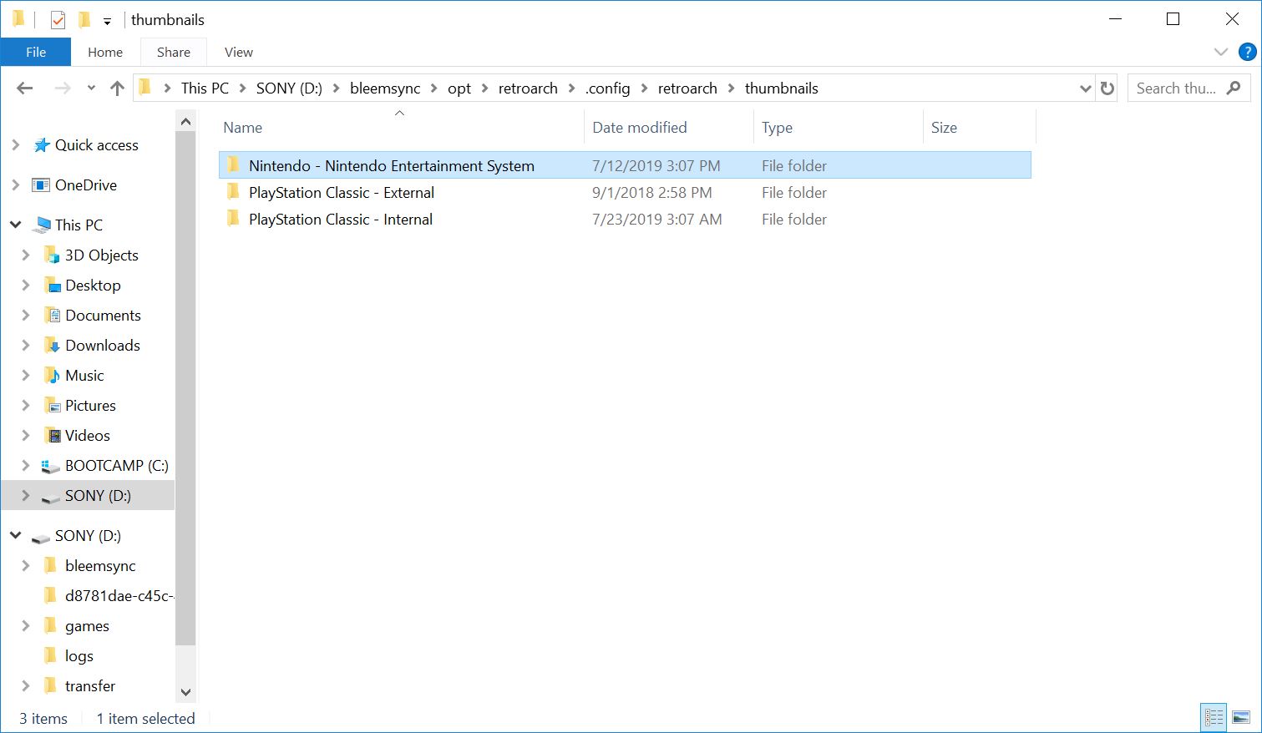The width and height of the screenshot is (1262, 733).
Task: Click the Pictures folder icon
Action: [x=52, y=406]
